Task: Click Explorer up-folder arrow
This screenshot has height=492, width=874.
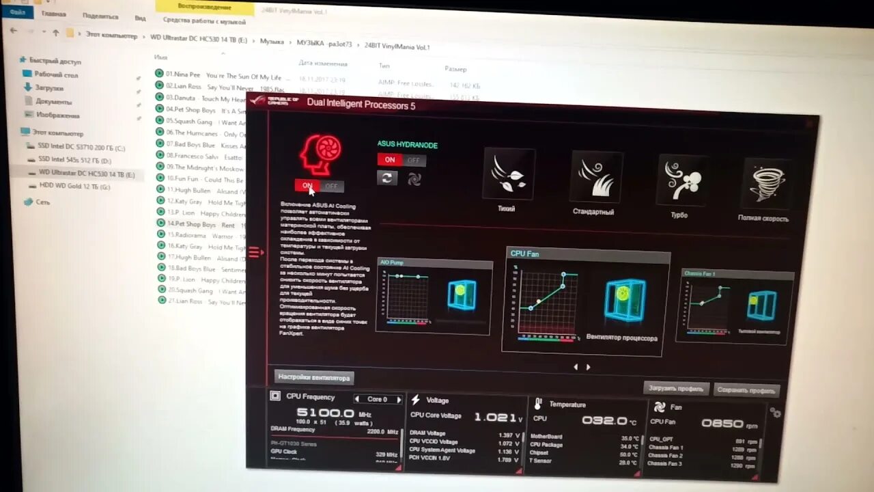Action: [x=56, y=32]
